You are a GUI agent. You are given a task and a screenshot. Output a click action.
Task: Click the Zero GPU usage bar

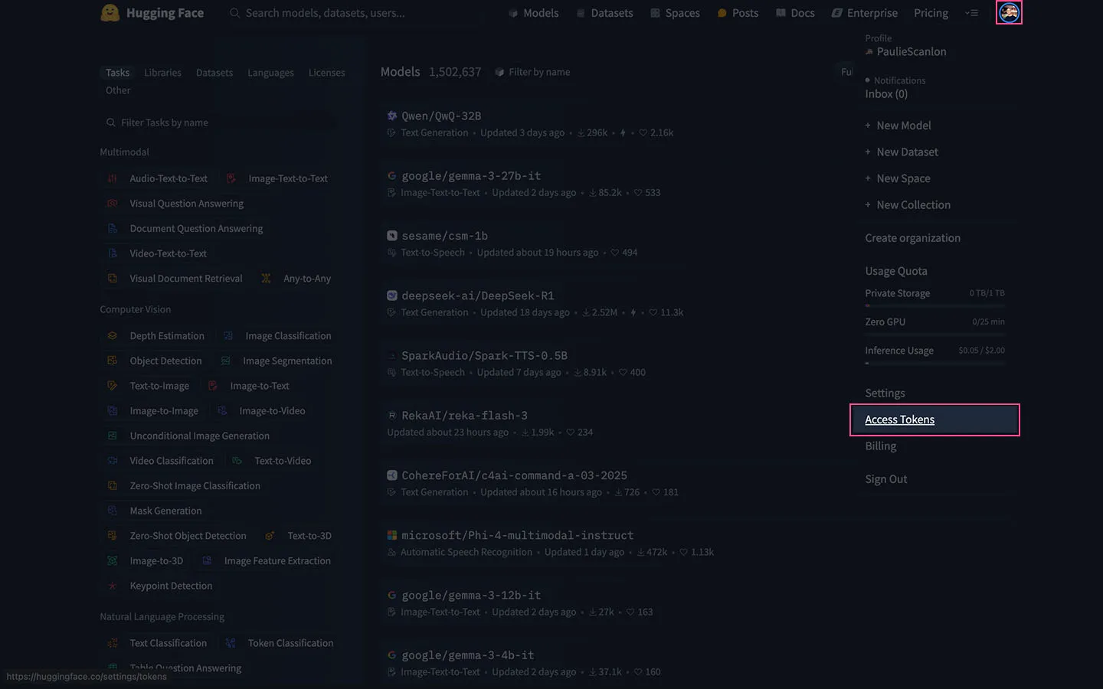pyautogui.click(x=934, y=335)
